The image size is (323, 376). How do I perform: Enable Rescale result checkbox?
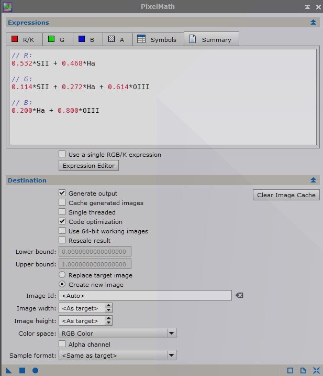(x=62, y=240)
